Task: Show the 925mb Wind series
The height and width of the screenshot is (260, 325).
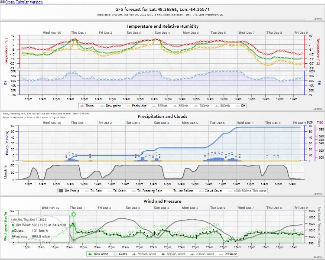Action: pos(144,254)
